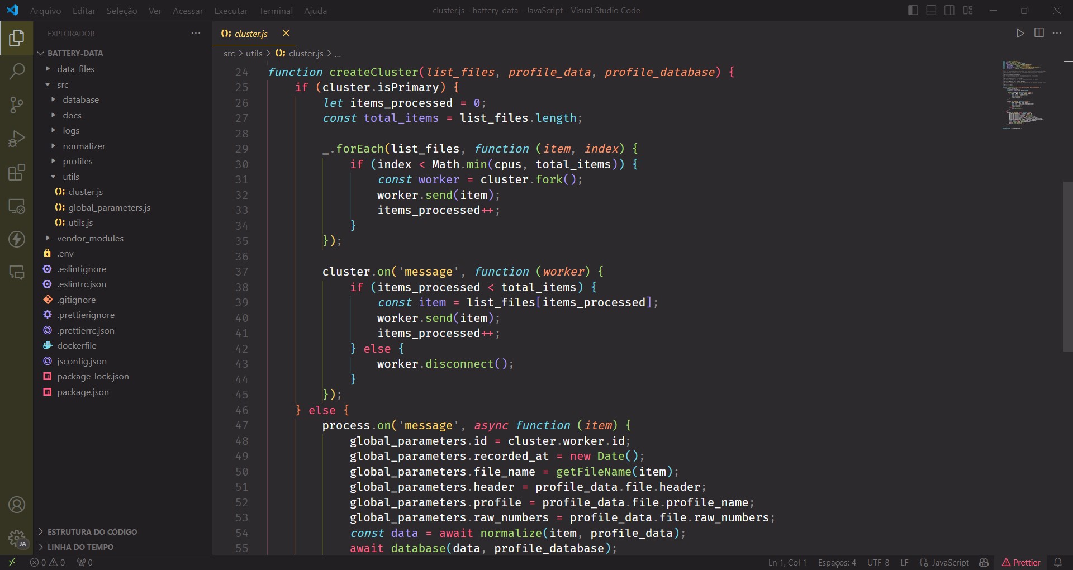The height and width of the screenshot is (570, 1073).
Task: Collapse the BATTERY-DATA root folder
Action: (x=75, y=53)
